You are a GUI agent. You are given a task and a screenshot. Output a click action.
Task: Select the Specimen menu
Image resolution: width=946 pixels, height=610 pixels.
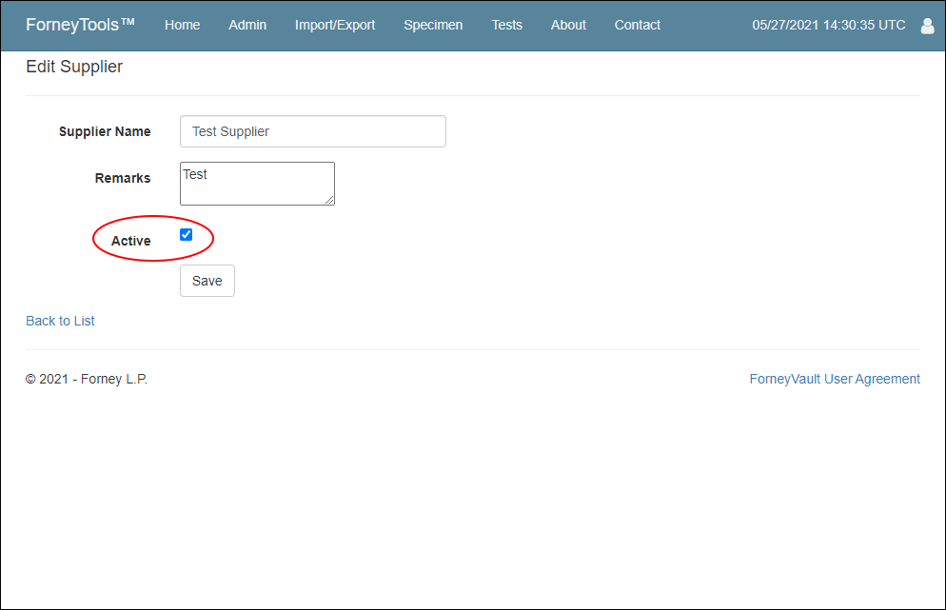tap(433, 26)
